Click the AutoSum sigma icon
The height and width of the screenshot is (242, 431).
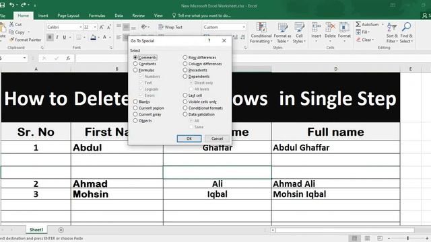pos(358,24)
